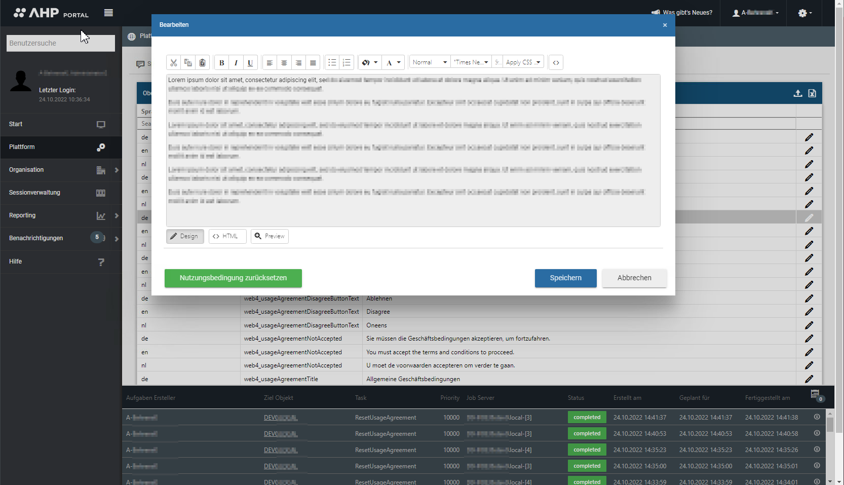The height and width of the screenshot is (485, 844).
Task: Switch editor to HTML mode
Action: point(227,236)
